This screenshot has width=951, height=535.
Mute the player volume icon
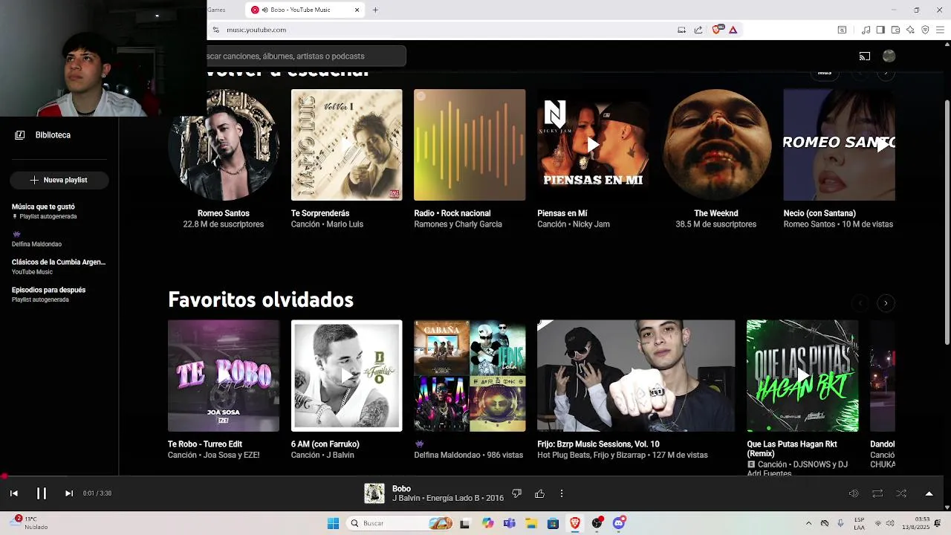tap(854, 493)
